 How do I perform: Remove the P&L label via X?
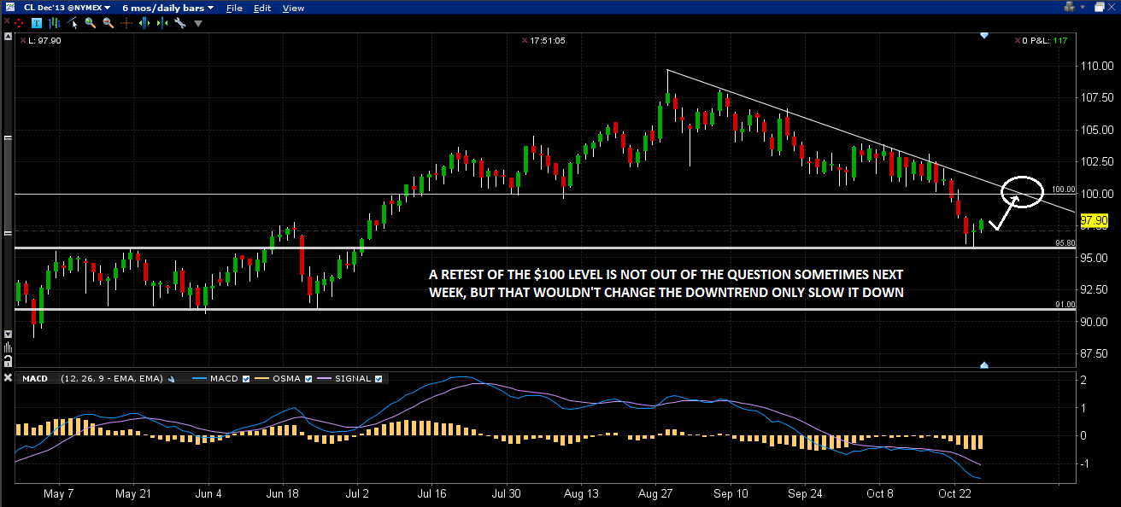tap(1018, 40)
